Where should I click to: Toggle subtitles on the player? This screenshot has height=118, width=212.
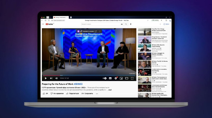click(110, 78)
